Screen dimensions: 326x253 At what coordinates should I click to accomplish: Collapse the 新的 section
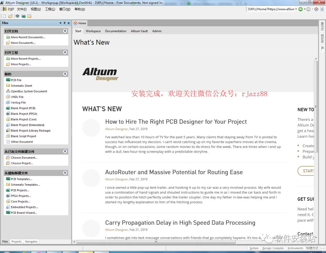pos(65,74)
